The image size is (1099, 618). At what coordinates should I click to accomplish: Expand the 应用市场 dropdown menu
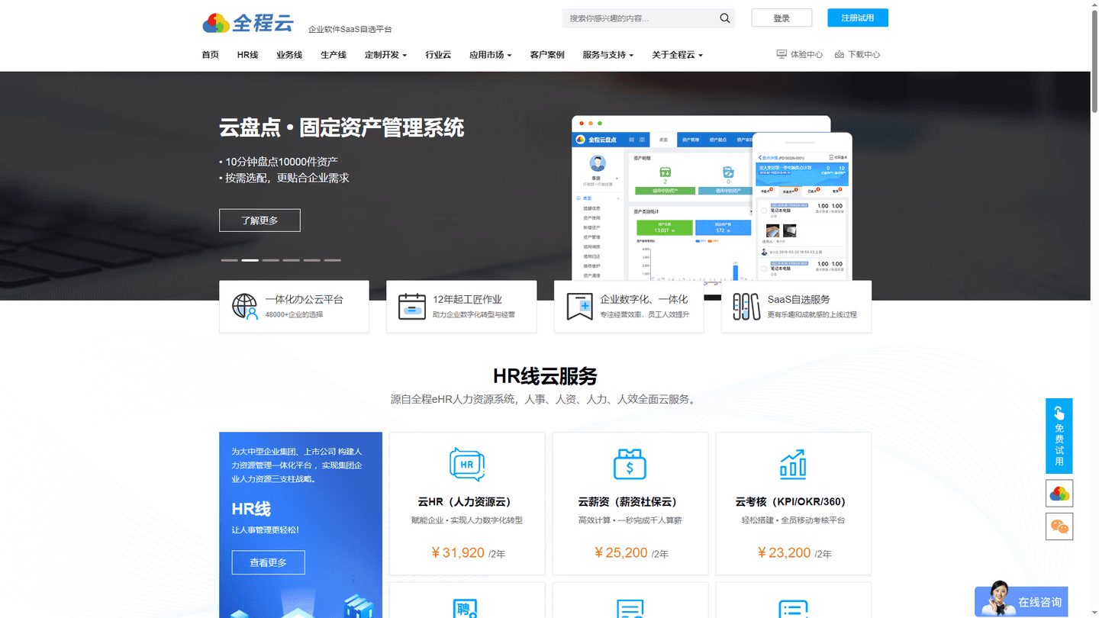(490, 55)
